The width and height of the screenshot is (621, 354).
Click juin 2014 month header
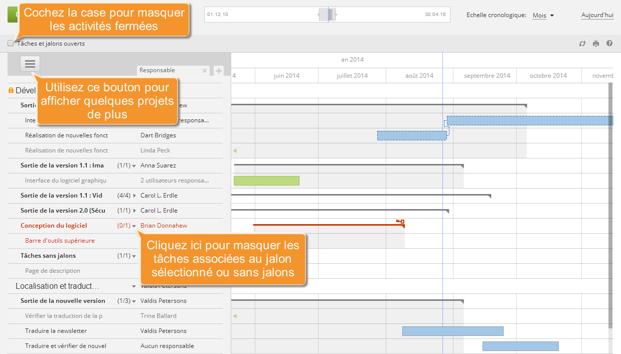coord(286,76)
